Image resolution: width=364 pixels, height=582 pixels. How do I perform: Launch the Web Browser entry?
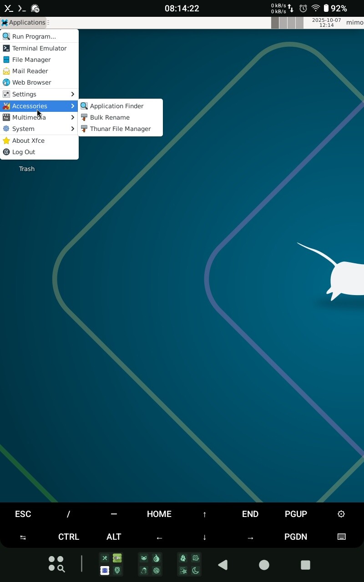(x=31, y=82)
